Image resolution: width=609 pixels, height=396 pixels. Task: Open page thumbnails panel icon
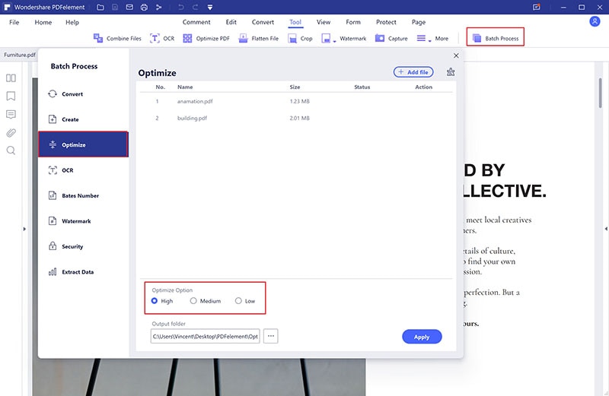(11, 78)
